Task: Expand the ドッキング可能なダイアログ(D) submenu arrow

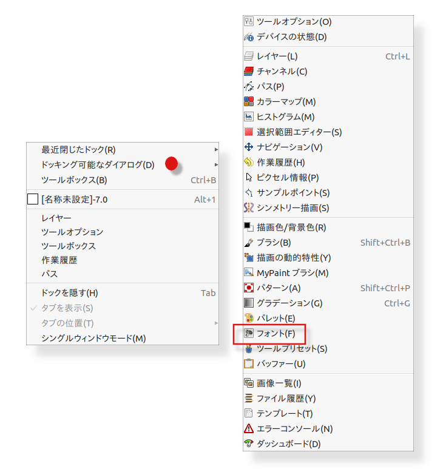Action: pos(216,165)
